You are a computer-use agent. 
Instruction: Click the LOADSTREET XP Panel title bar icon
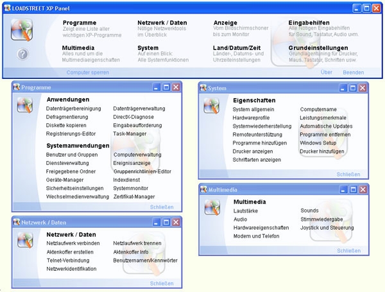pyautogui.click(x=6, y=8)
